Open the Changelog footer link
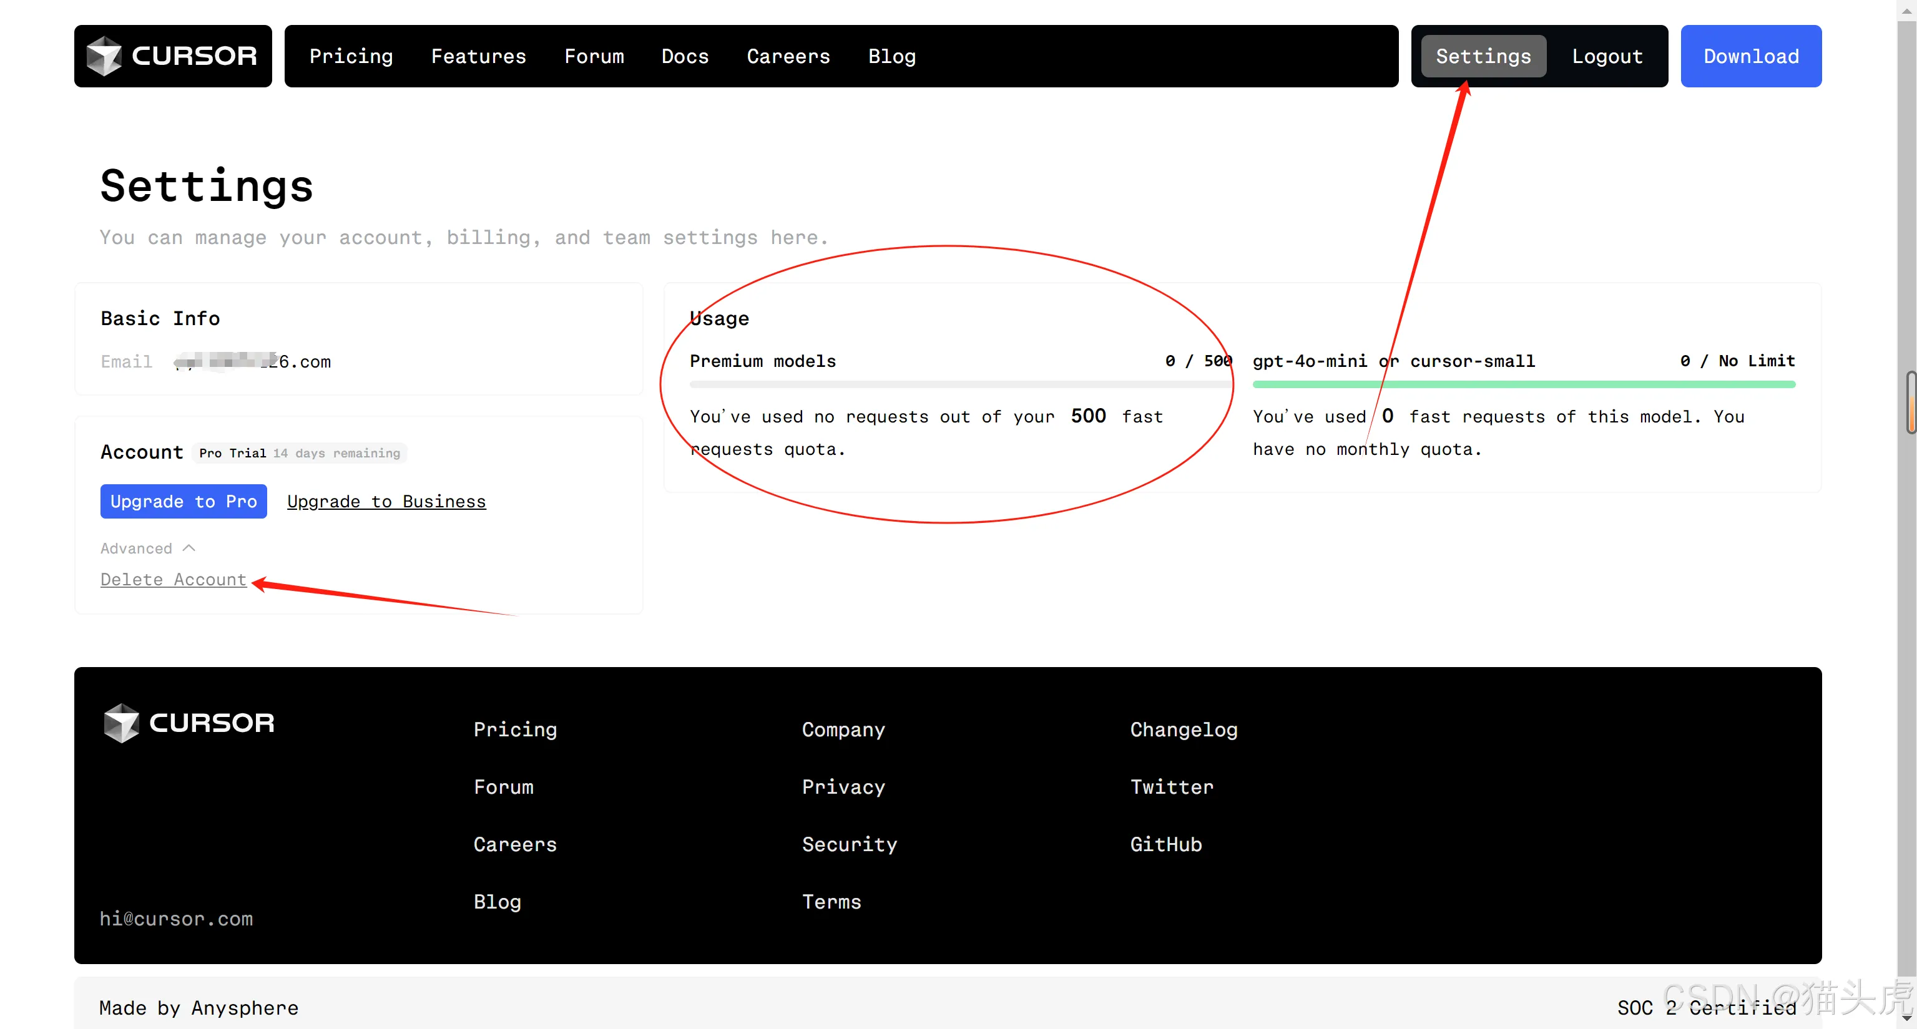The height and width of the screenshot is (1029, 1917). coord(1184,729)
